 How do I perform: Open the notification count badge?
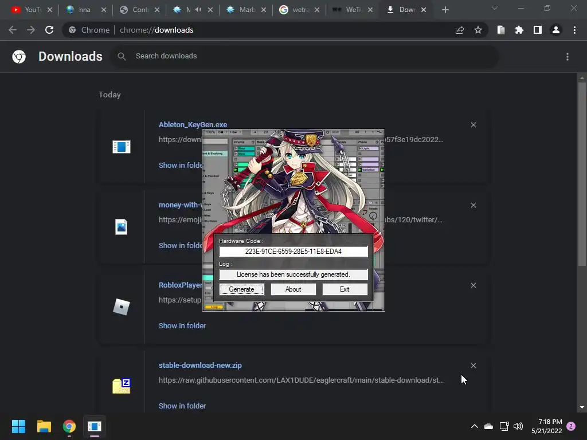[x=571, y=426]
